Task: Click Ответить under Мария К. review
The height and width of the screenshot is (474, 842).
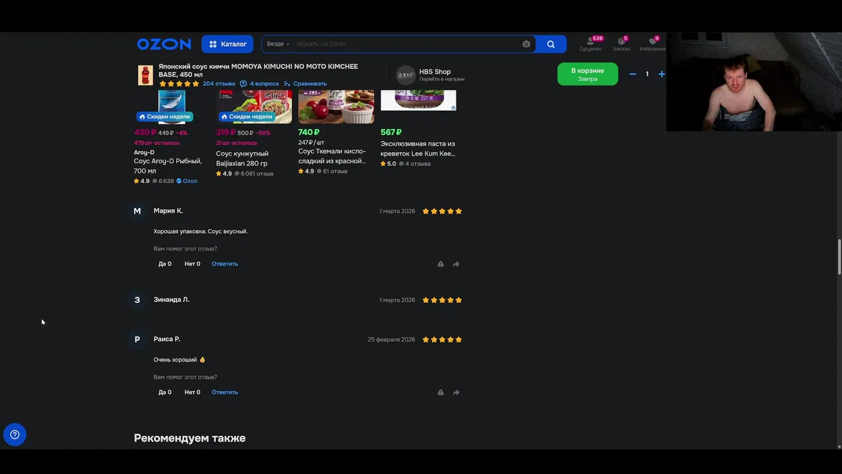Action: point(225,264)
